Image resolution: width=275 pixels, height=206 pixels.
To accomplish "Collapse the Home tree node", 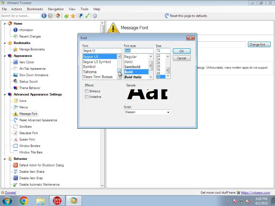I will click(x=5, y=24).
